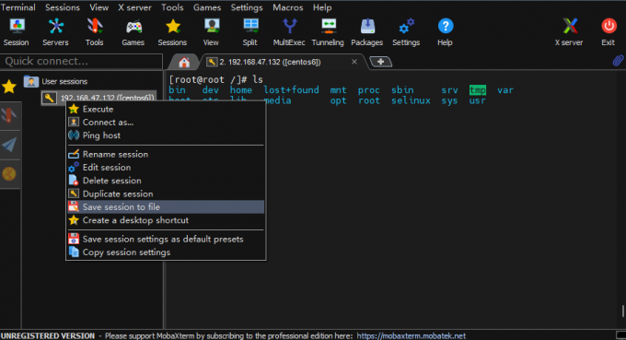Close the 192.168.47.132 terminal tab
This screenshot has height=340, width=626.
(354, 62)
